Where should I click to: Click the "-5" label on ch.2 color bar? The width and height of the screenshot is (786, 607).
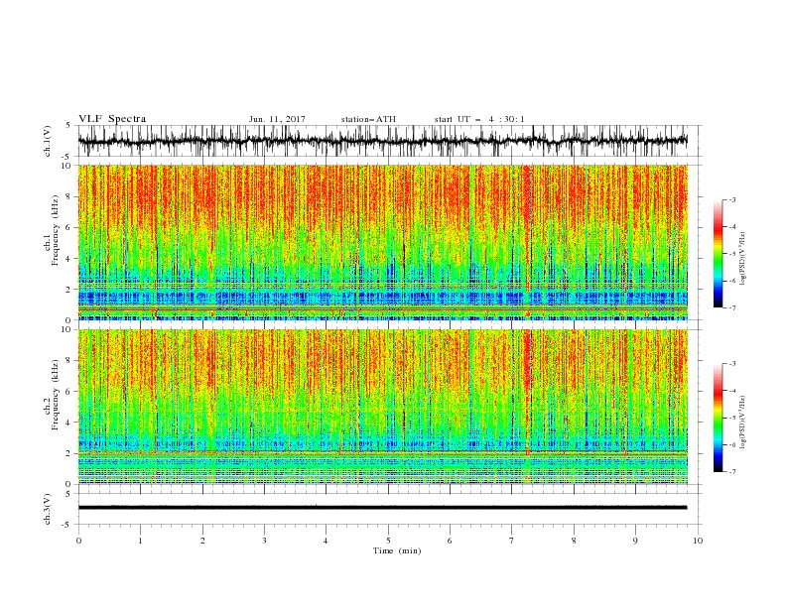click(732, 418)
